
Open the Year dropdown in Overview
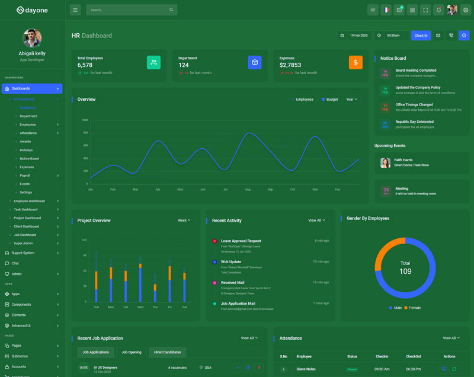[x=351, y=100]
